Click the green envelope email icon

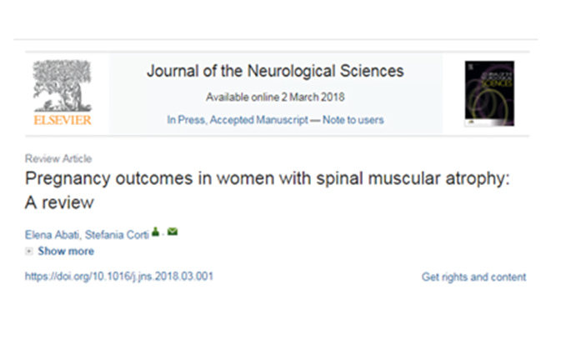tap(173, 232)
